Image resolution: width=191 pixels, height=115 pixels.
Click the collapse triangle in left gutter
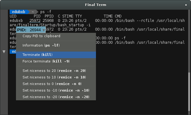4,52
